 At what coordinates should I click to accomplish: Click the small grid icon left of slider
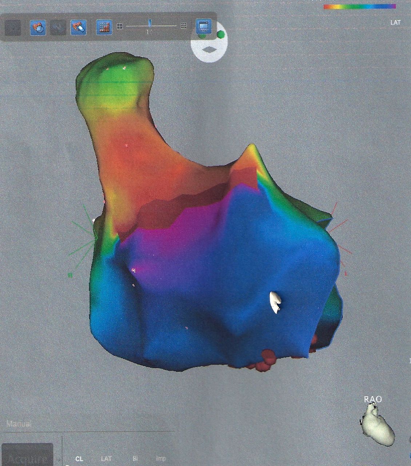click(119, 25)
